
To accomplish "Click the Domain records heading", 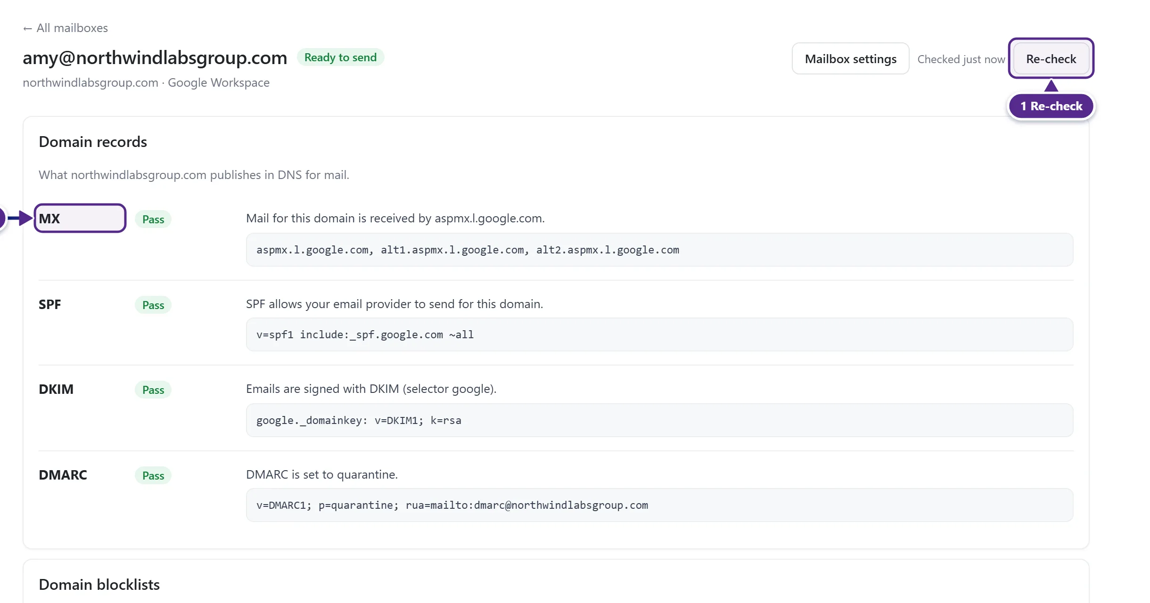I will tap(93, 142).
